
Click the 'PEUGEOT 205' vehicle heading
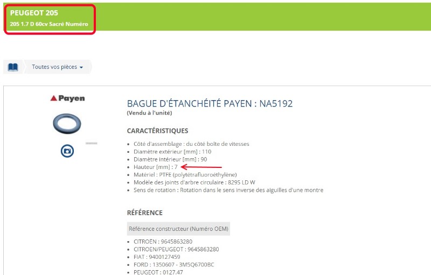pos(34,13)
